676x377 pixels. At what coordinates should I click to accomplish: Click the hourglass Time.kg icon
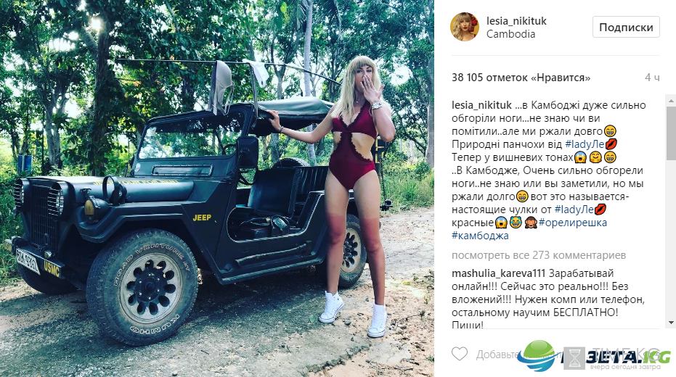pyautogui.click(x=574, y=358)
